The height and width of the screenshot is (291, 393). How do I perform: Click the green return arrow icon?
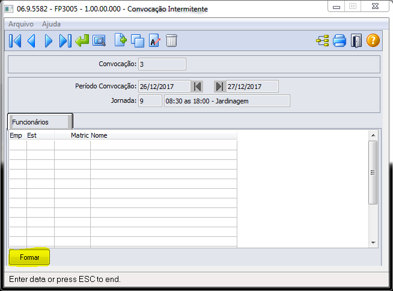[82, 41]
